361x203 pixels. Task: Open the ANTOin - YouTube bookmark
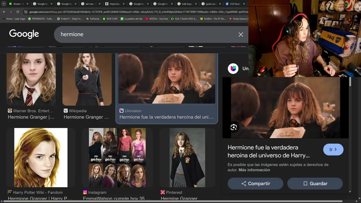point(157,19)
